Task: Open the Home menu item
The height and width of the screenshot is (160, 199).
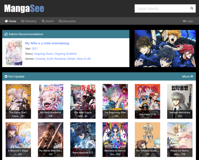Action: (11, 21)
